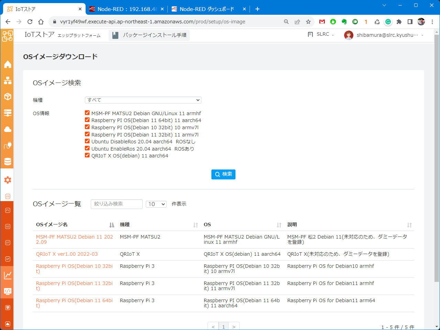Screen dimensions: 440x330
Task: Open QRIoT X ver1.00 2022-03 link
Action: 67,254
